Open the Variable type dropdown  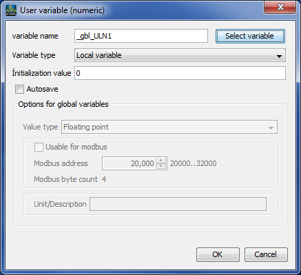point(180,55)
